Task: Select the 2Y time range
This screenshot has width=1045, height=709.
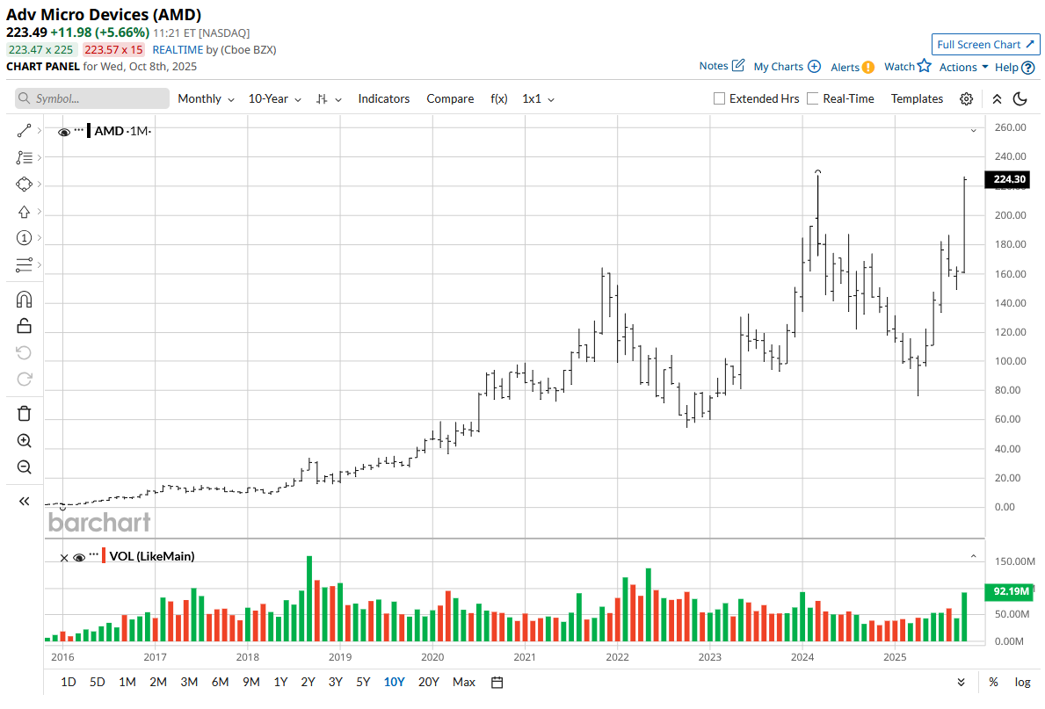Action: [308, 683]
